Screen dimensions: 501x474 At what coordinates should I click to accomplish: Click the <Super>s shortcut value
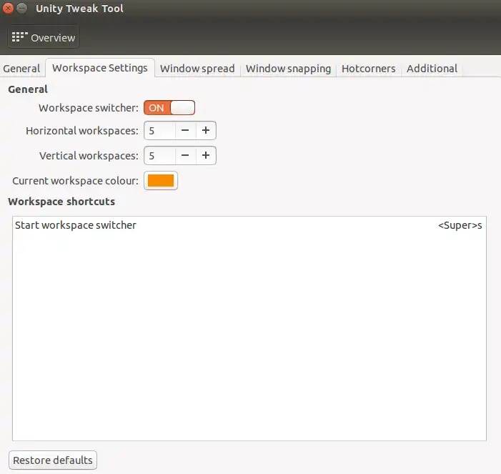click(460, 225)
